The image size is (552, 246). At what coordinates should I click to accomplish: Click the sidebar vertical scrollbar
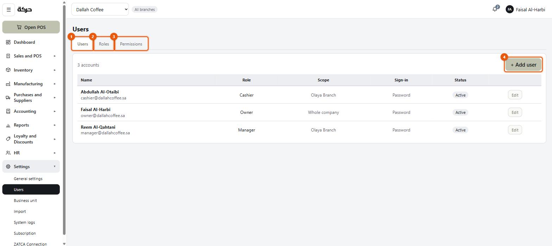(x=64, y=120)
